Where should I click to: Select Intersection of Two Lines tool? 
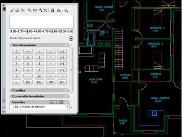[x=45, y=10]
